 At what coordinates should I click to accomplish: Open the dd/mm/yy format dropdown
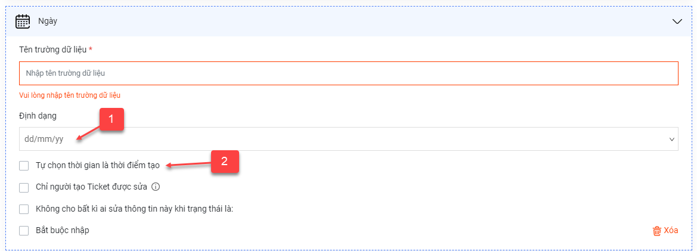(x=348, y=139)
